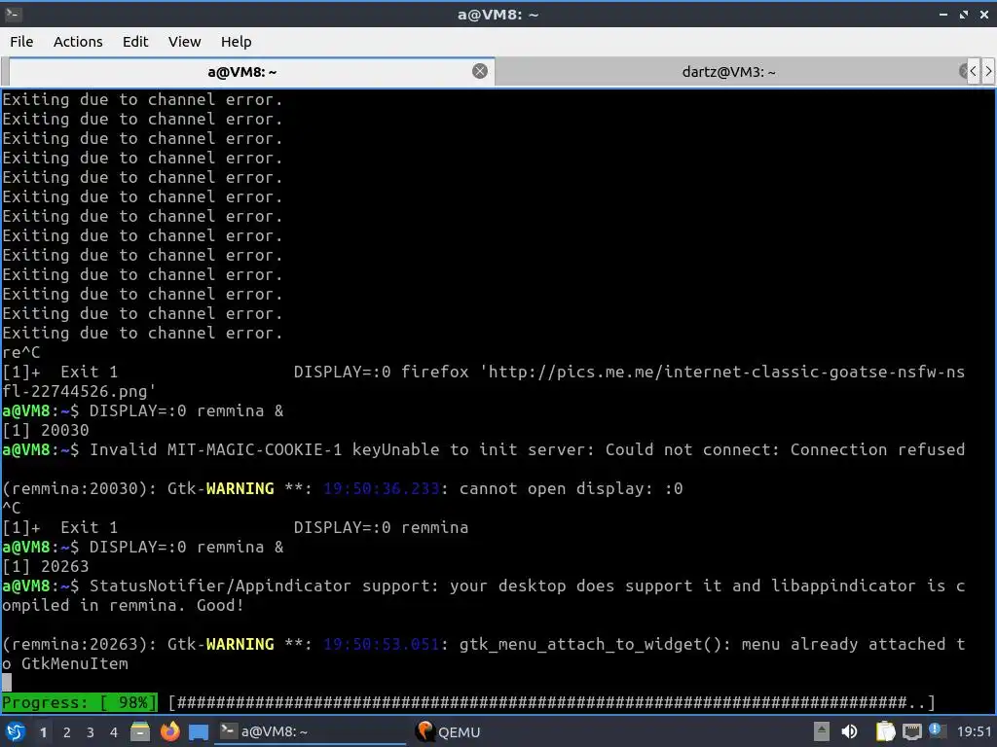This screenshot has width=997, height=747.
Task: Activate the QEMU taskbar window button
Action: pos(448,731)
